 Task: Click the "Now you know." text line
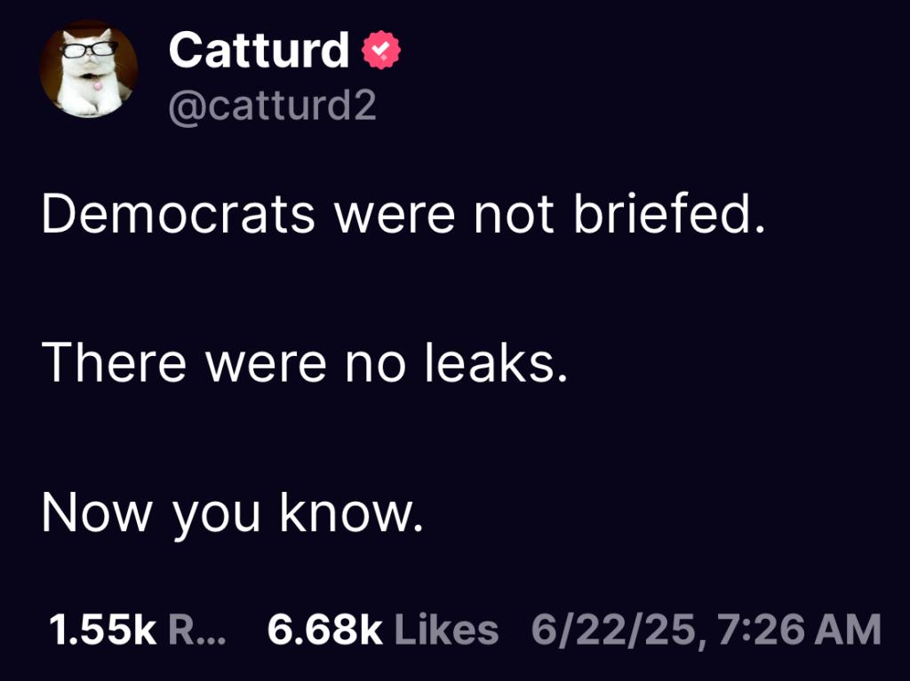pos(231,513)
